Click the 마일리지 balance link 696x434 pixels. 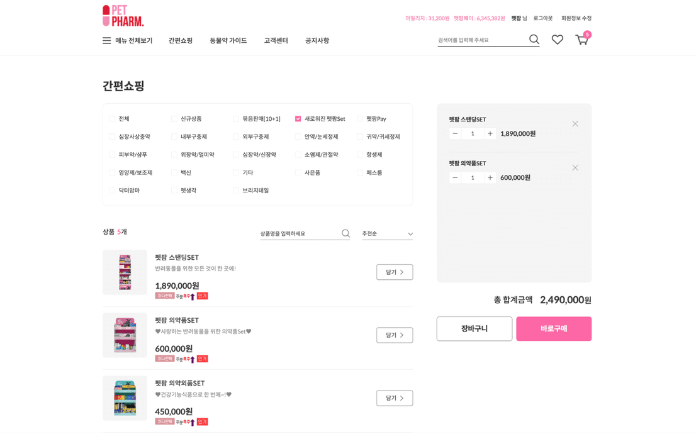pyautogui.click(x=427, y=18)
